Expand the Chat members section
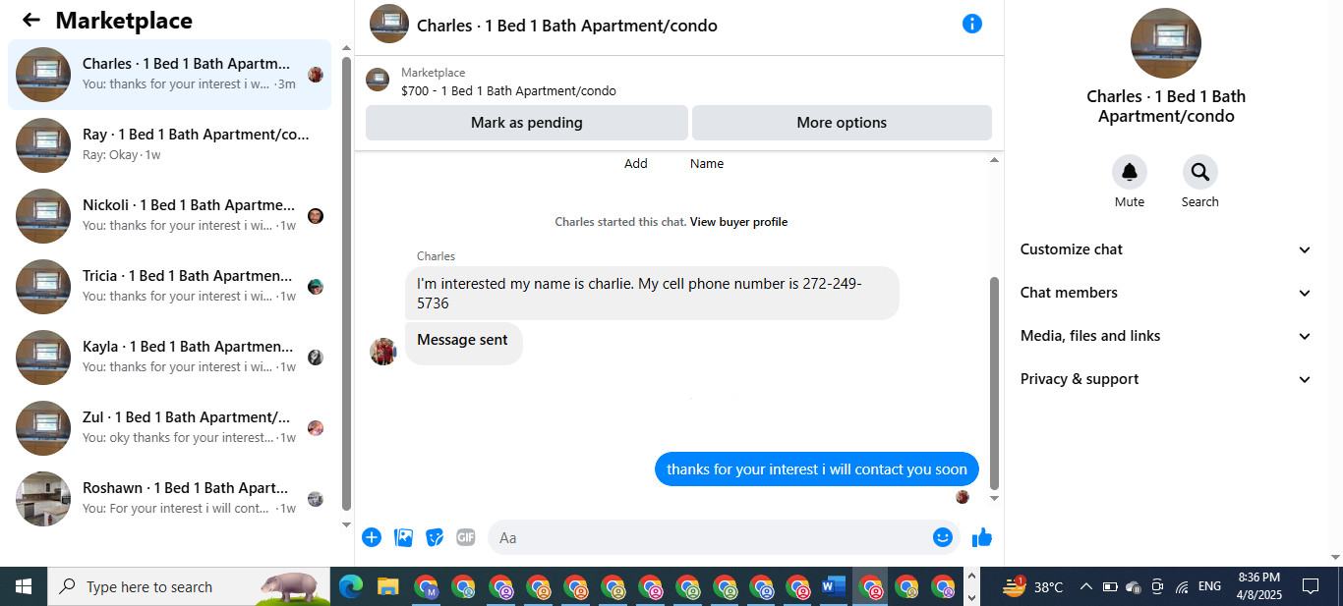This screenshot has height=606, width=1343. 1166,293
